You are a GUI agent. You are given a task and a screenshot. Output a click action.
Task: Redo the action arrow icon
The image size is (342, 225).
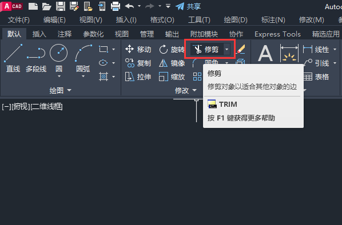(150, 6)
